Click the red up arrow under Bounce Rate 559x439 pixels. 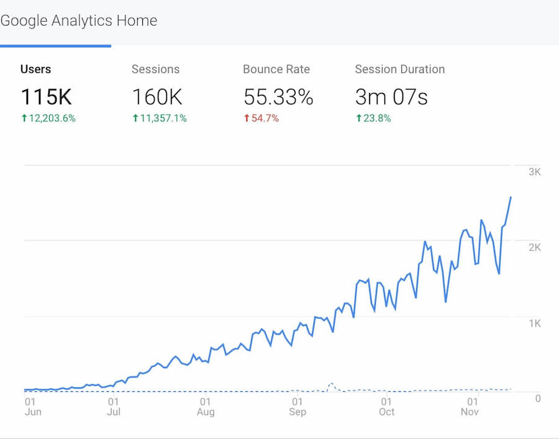tap(247, 118)
